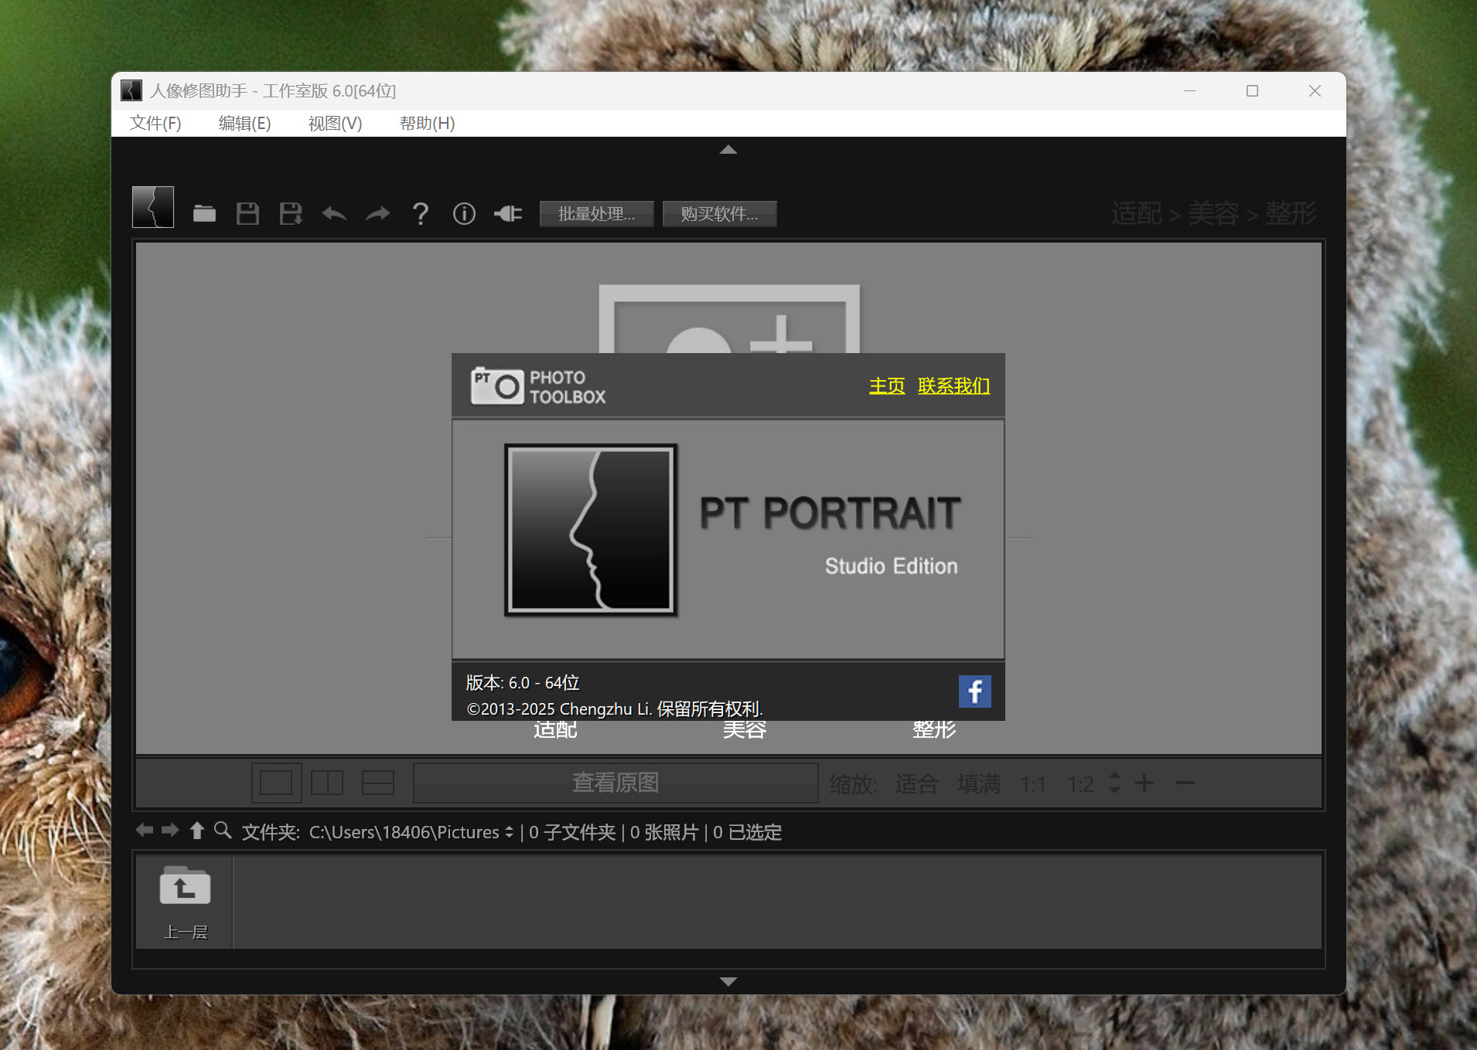Click the info circle icon

point(464,214)
